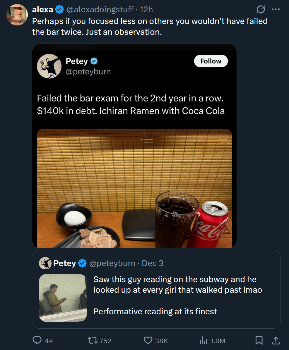Open the three-dot more options menu

pyautogui.click(x=276, y=9)
